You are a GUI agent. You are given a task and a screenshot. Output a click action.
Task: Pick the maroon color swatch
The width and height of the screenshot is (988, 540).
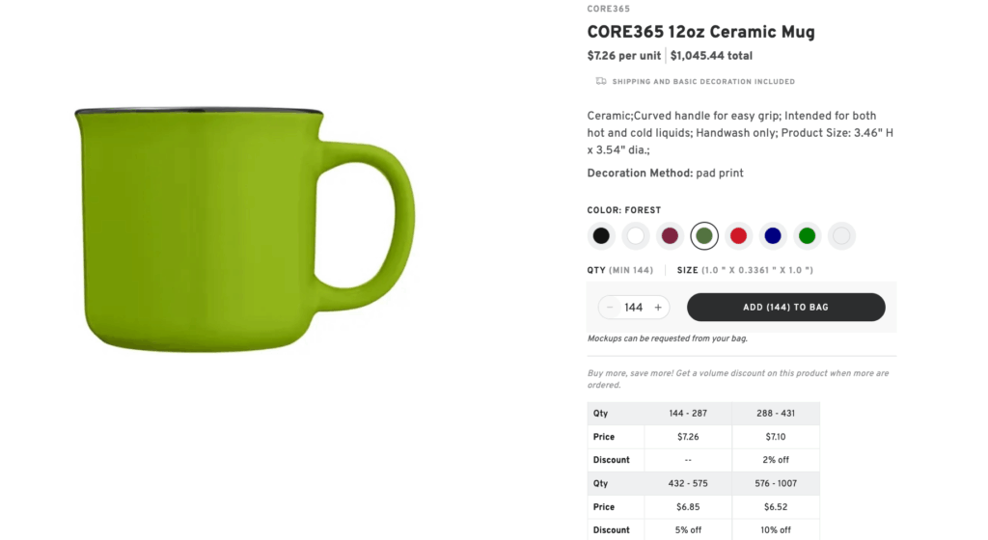pos(670,235)
